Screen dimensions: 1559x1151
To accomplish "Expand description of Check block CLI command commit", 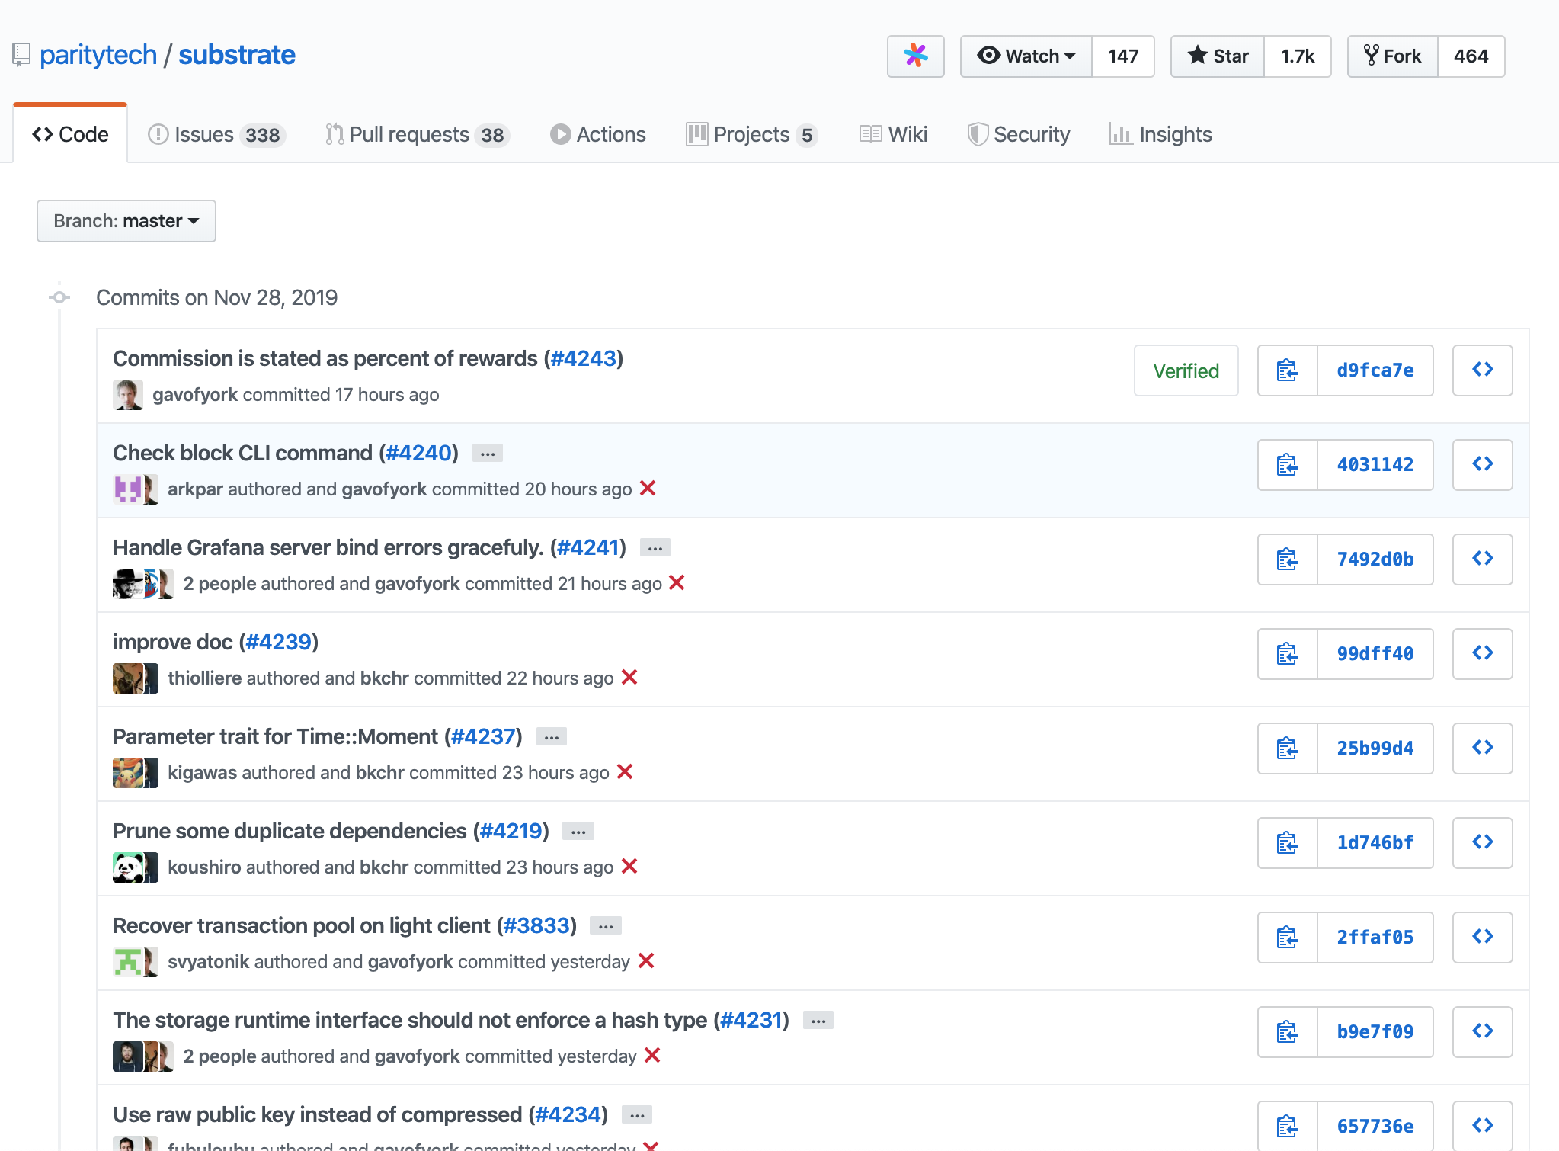I will point(488,454).
